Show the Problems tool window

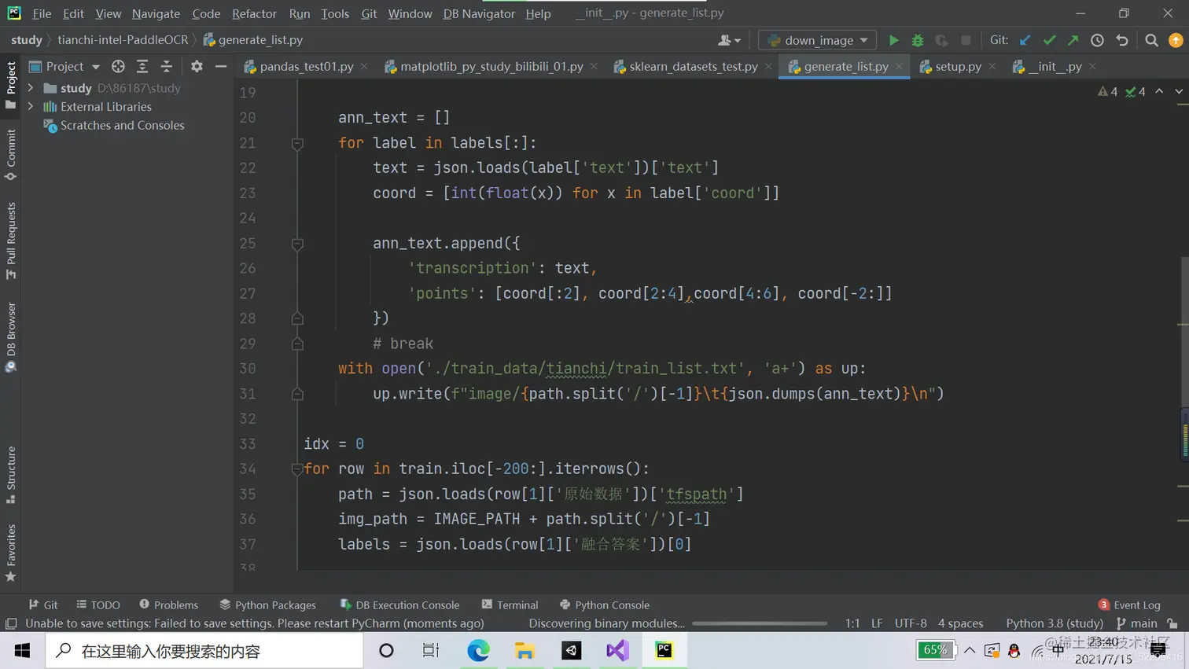[168, 605]
